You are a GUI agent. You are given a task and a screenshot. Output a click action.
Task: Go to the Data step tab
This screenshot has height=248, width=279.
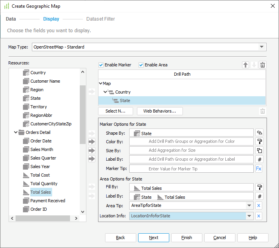11,19
